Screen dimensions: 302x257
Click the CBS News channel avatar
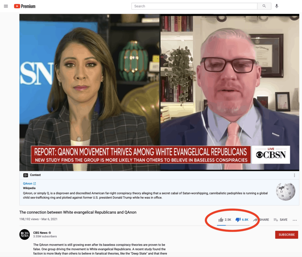25,234
